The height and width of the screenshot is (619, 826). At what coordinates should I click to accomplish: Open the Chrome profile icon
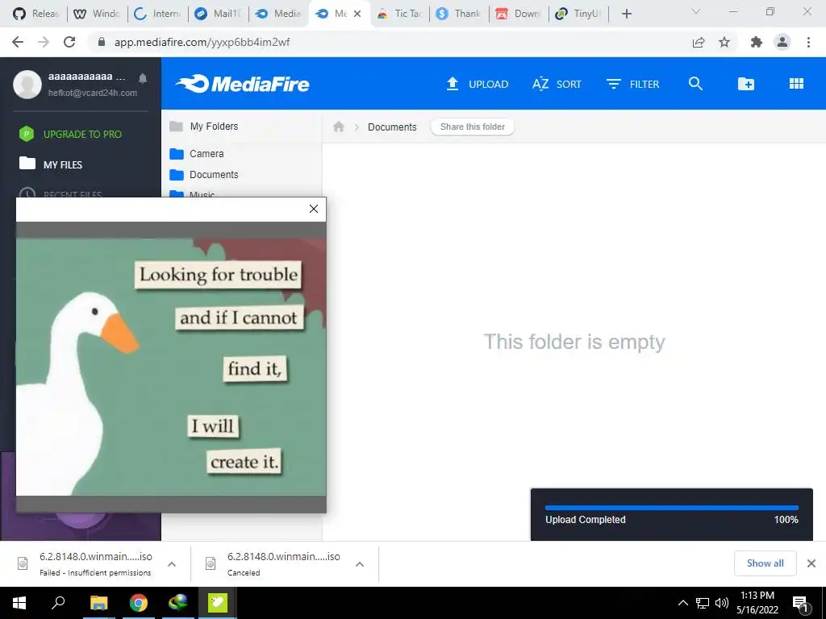[x=782, y=42]
